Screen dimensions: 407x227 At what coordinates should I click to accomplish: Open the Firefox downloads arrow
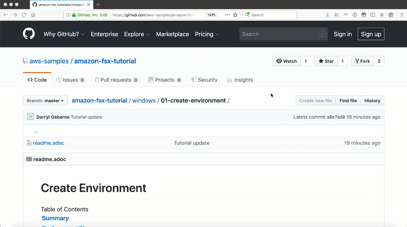(328, 15)
